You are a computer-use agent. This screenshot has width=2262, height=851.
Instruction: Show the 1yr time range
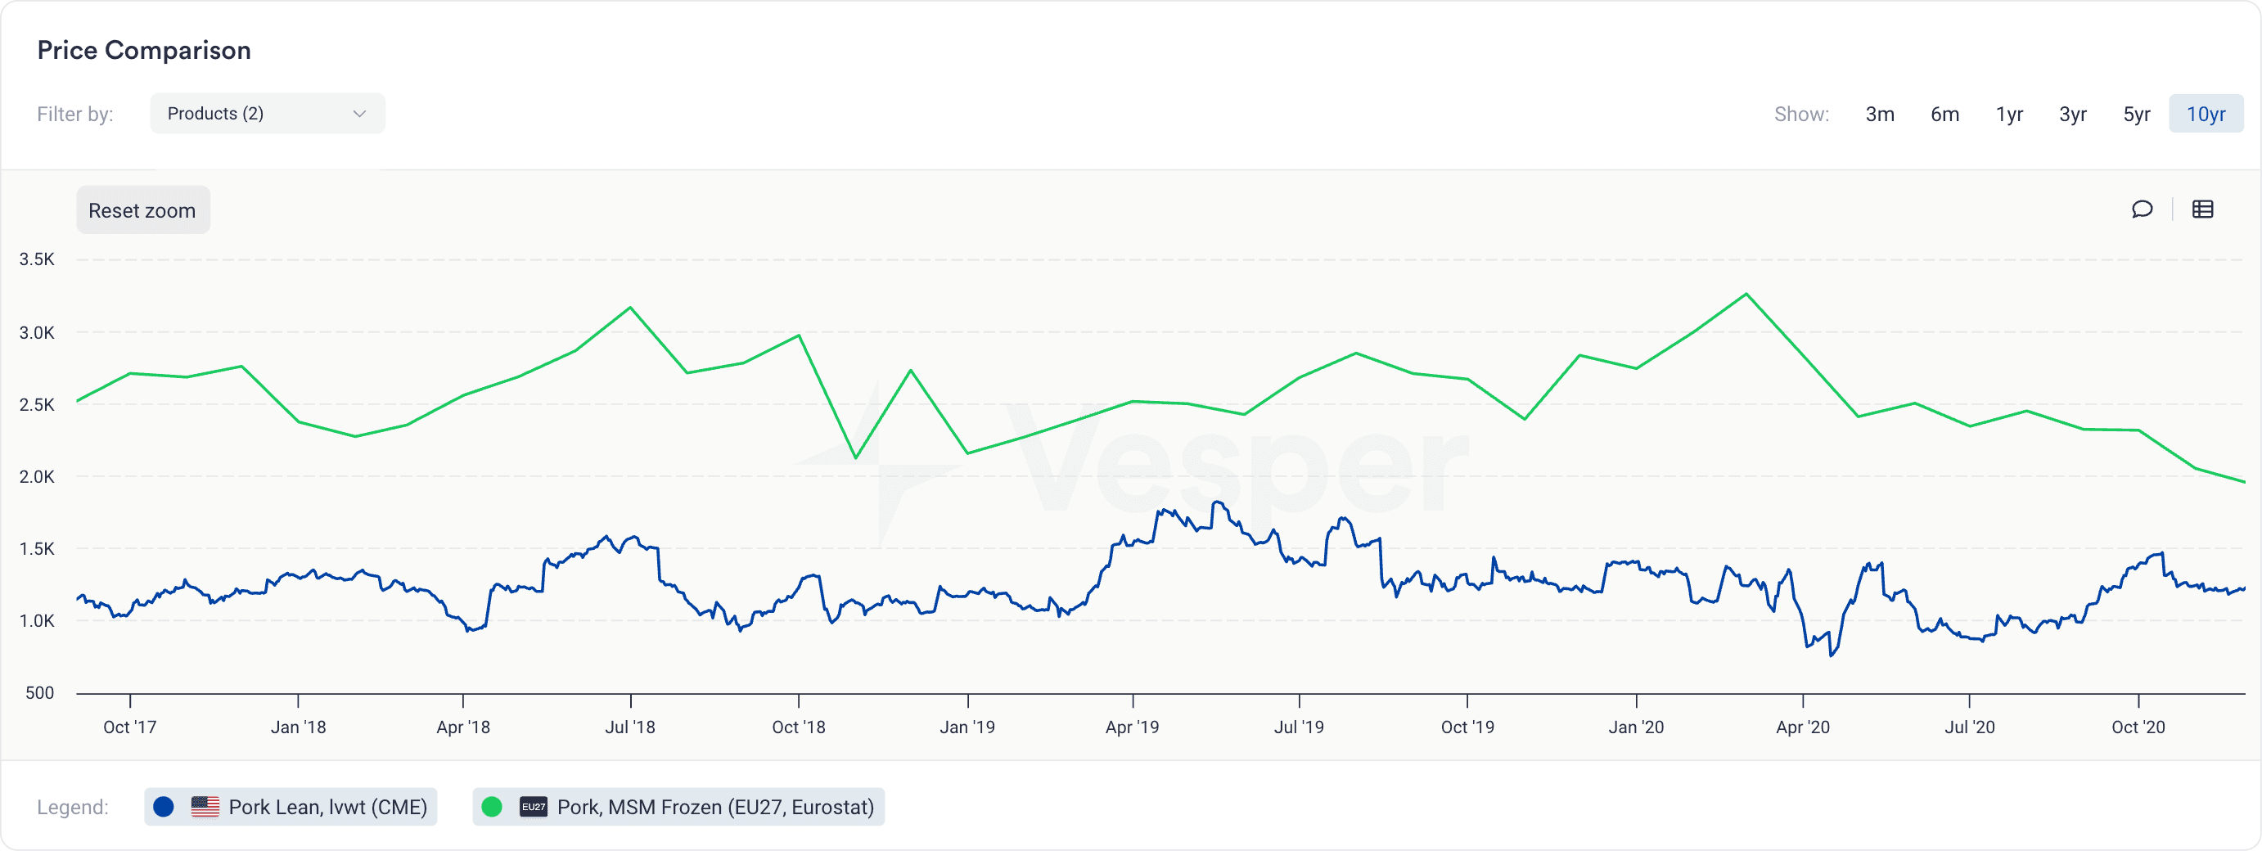pos(2009,115)
